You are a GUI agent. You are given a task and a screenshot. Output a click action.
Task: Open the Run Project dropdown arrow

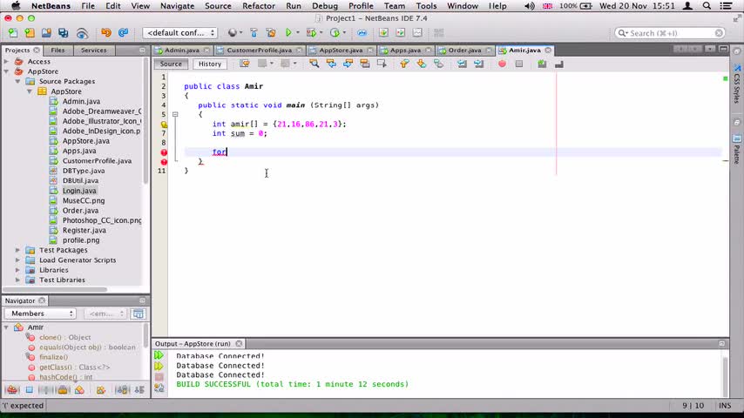pyautogui.click(x=297, y=33)
